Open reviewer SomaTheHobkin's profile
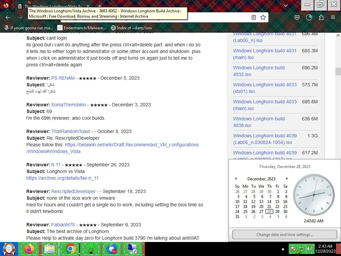 pos(69,105)
